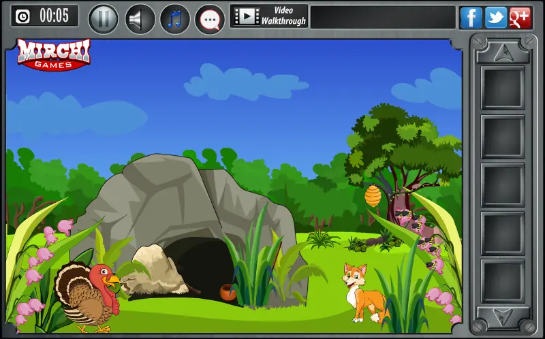The image size is (545, 339).
Task: Open the Video Walkthrough link
Action: click(x=269, y=16)
